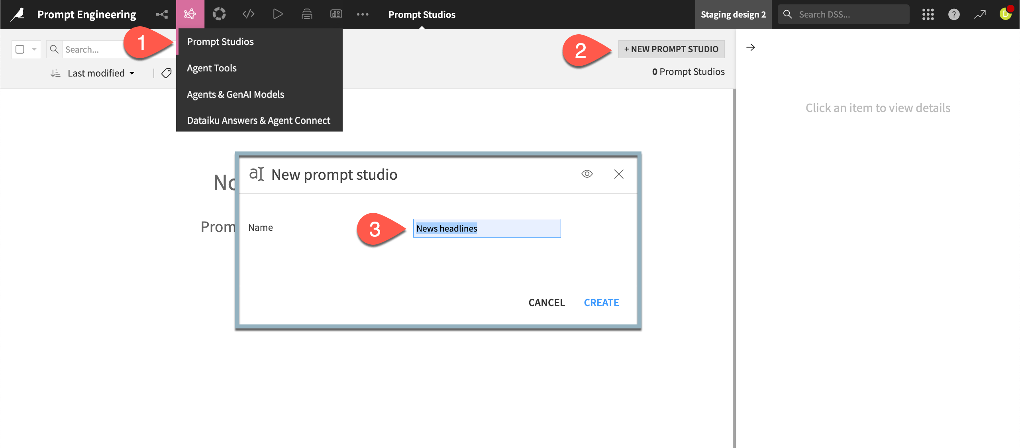Screen dimensions: 1020x448
Task: Open Dataiku Answers & Agent Connect menu entry
Action: pyautogui.click(x=258, y=120)
